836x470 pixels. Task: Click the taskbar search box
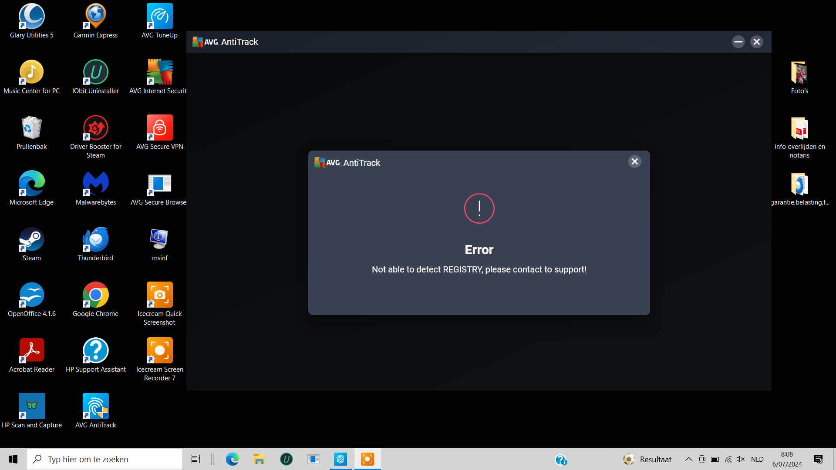point(104,459)
